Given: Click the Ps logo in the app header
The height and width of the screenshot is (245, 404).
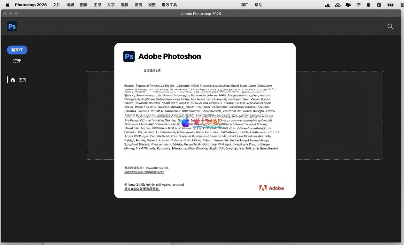Looking at the screenshot, I should 12,26.
